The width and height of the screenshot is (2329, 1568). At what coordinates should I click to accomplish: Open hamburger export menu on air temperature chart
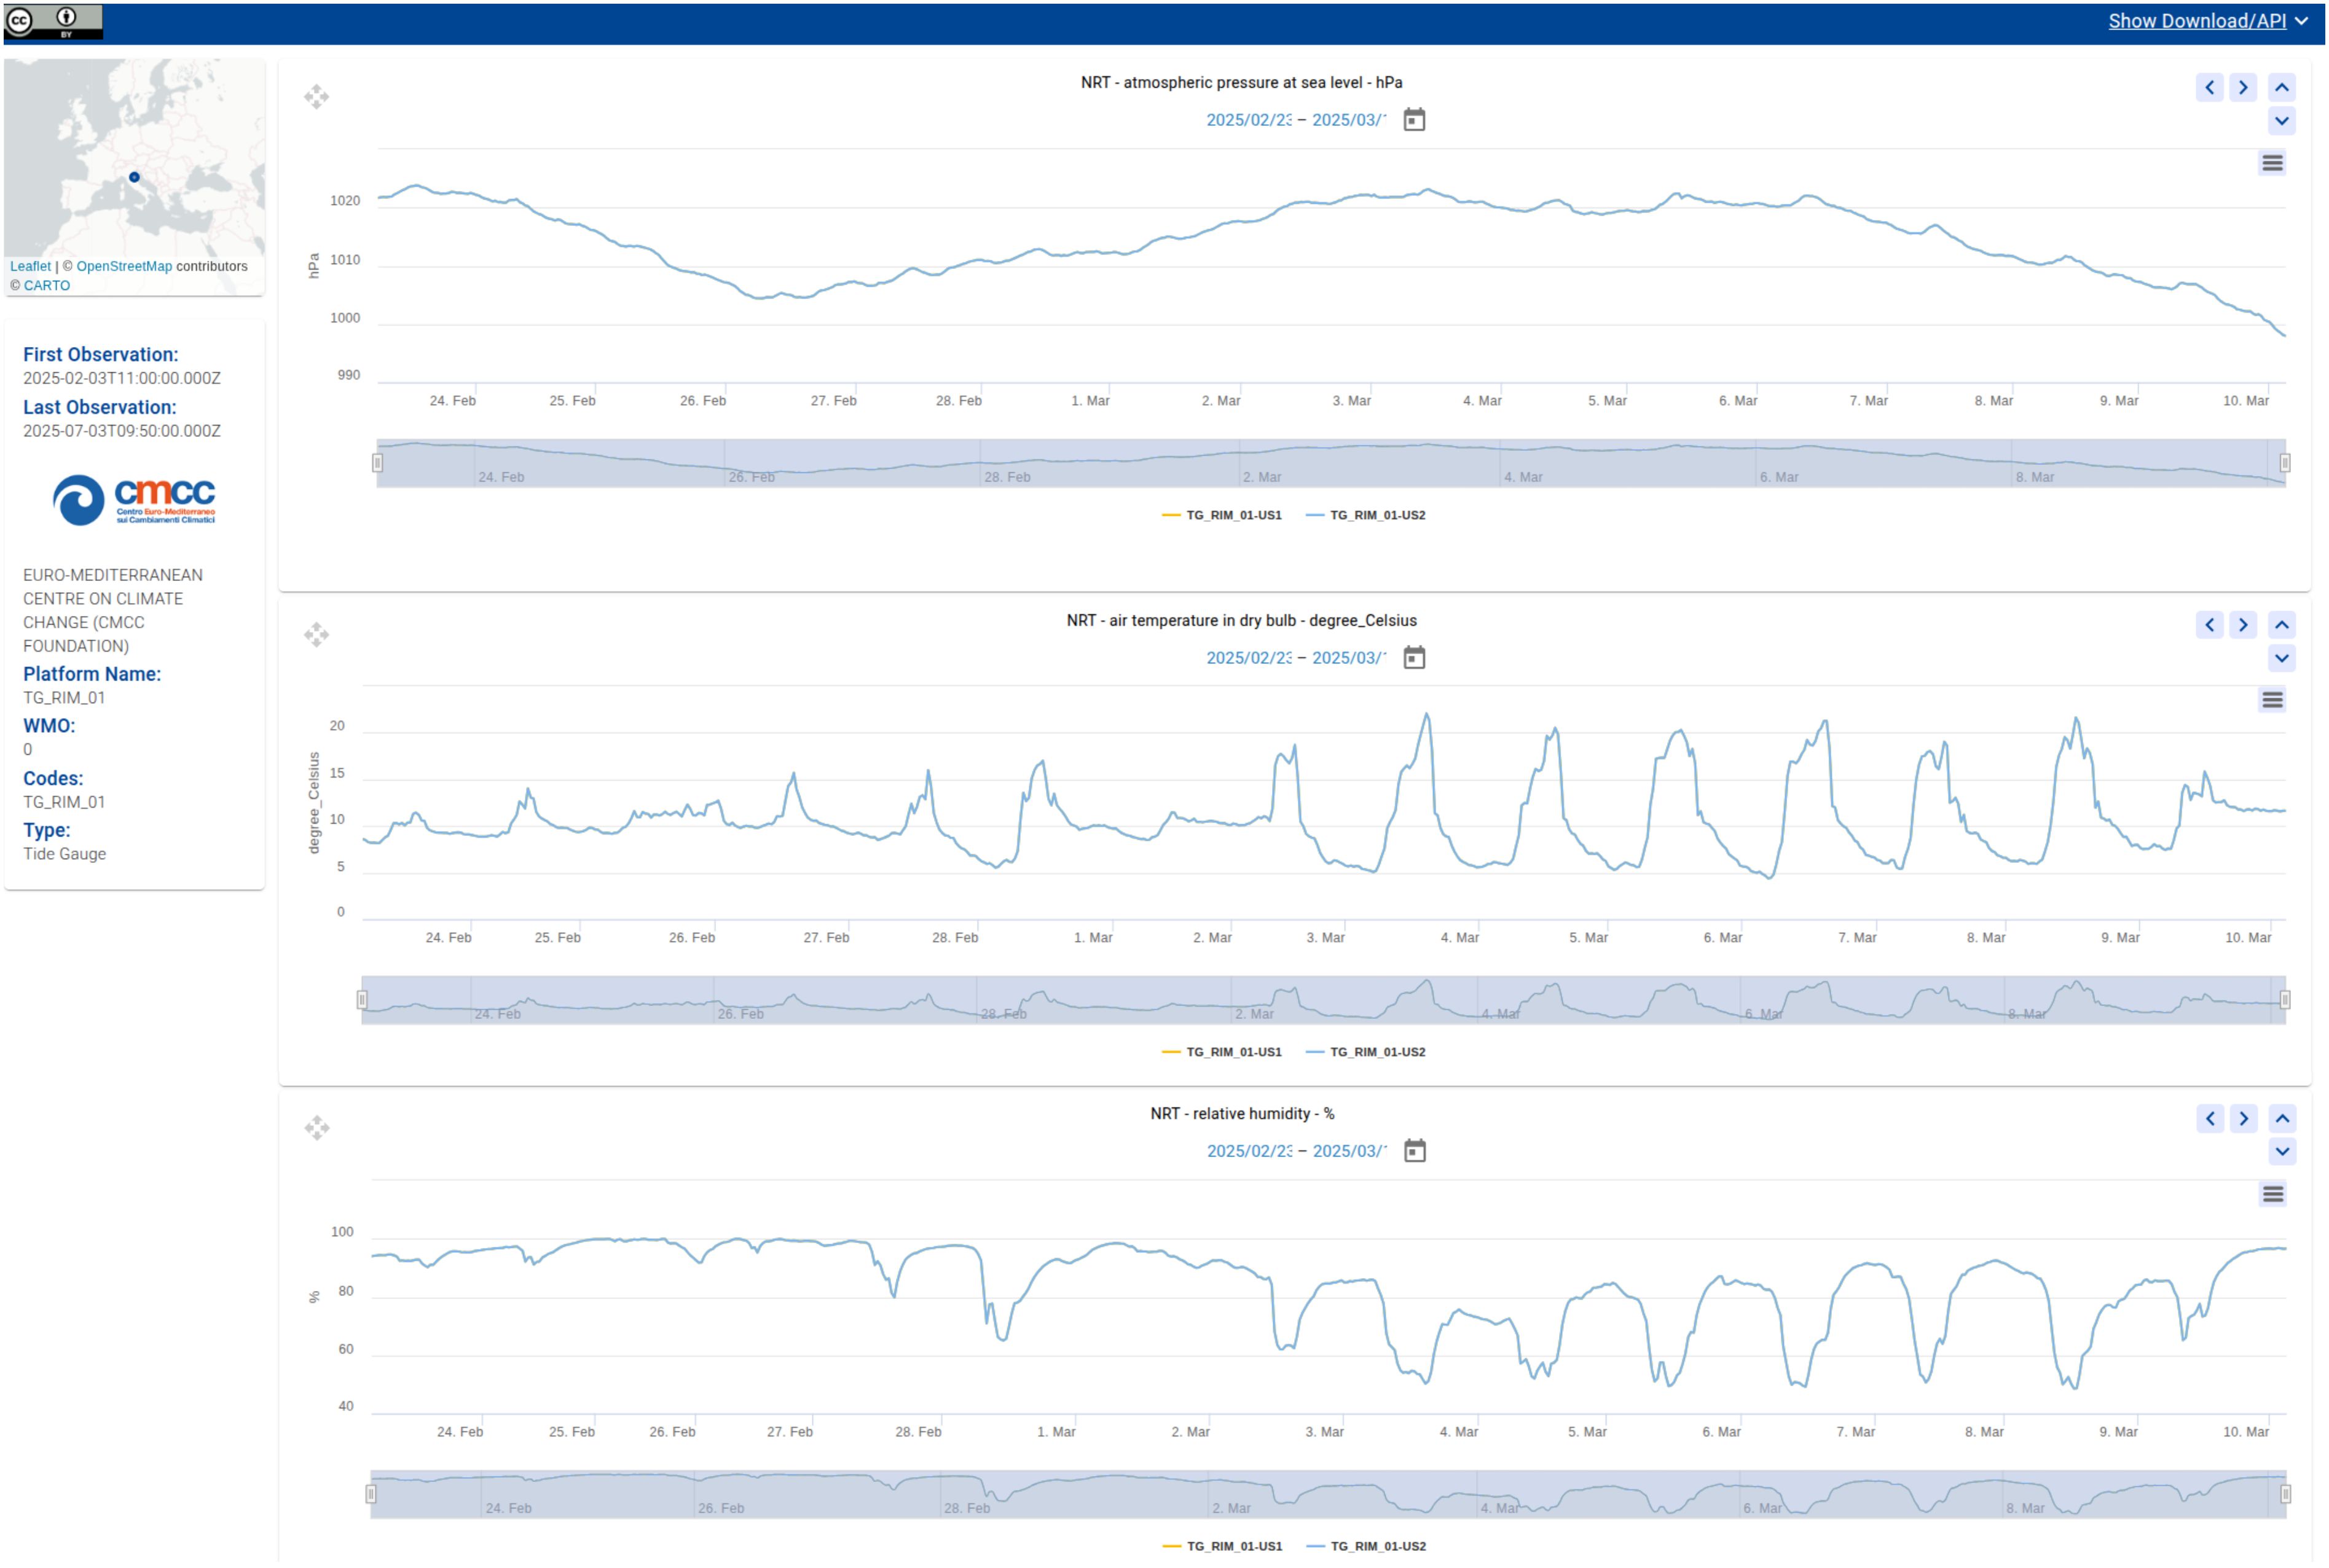(2272, 700)
